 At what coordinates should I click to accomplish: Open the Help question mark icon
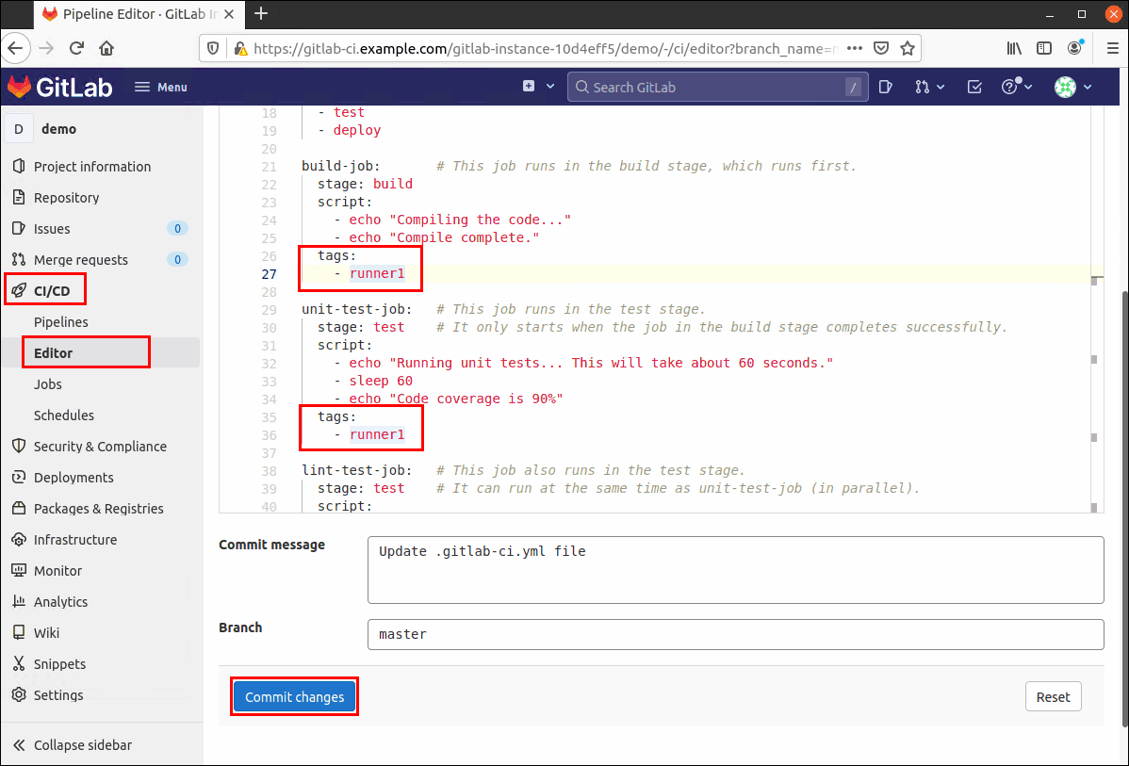point(1009,87)
